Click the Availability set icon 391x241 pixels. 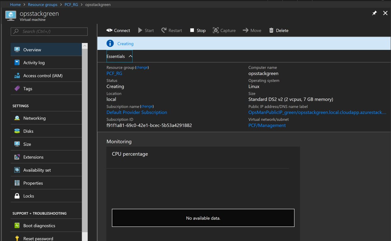click(17, 170)
